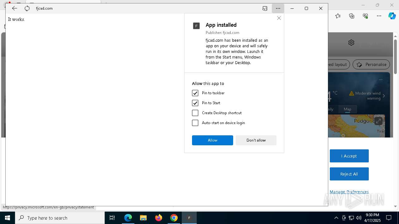Click Personalise in the Edge feed
399x224 pixels.
(x=371, y=64)
